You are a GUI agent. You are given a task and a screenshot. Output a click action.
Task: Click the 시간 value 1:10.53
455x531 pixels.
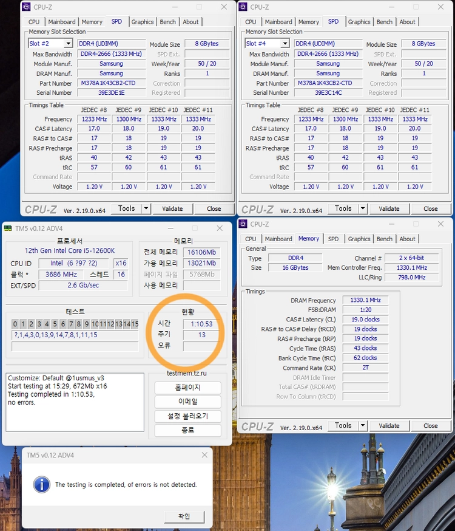202,324
